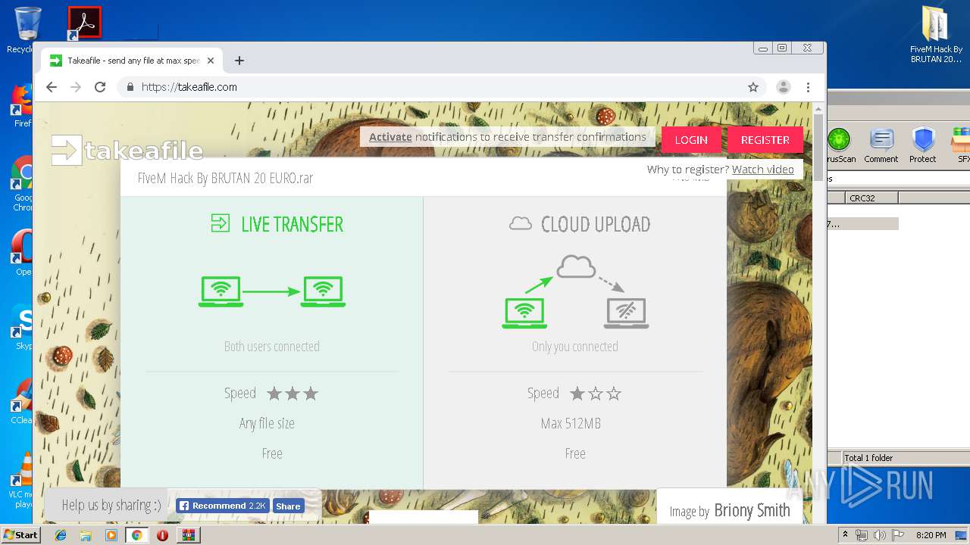Select the Takeafile browser tab

point(132,61)
